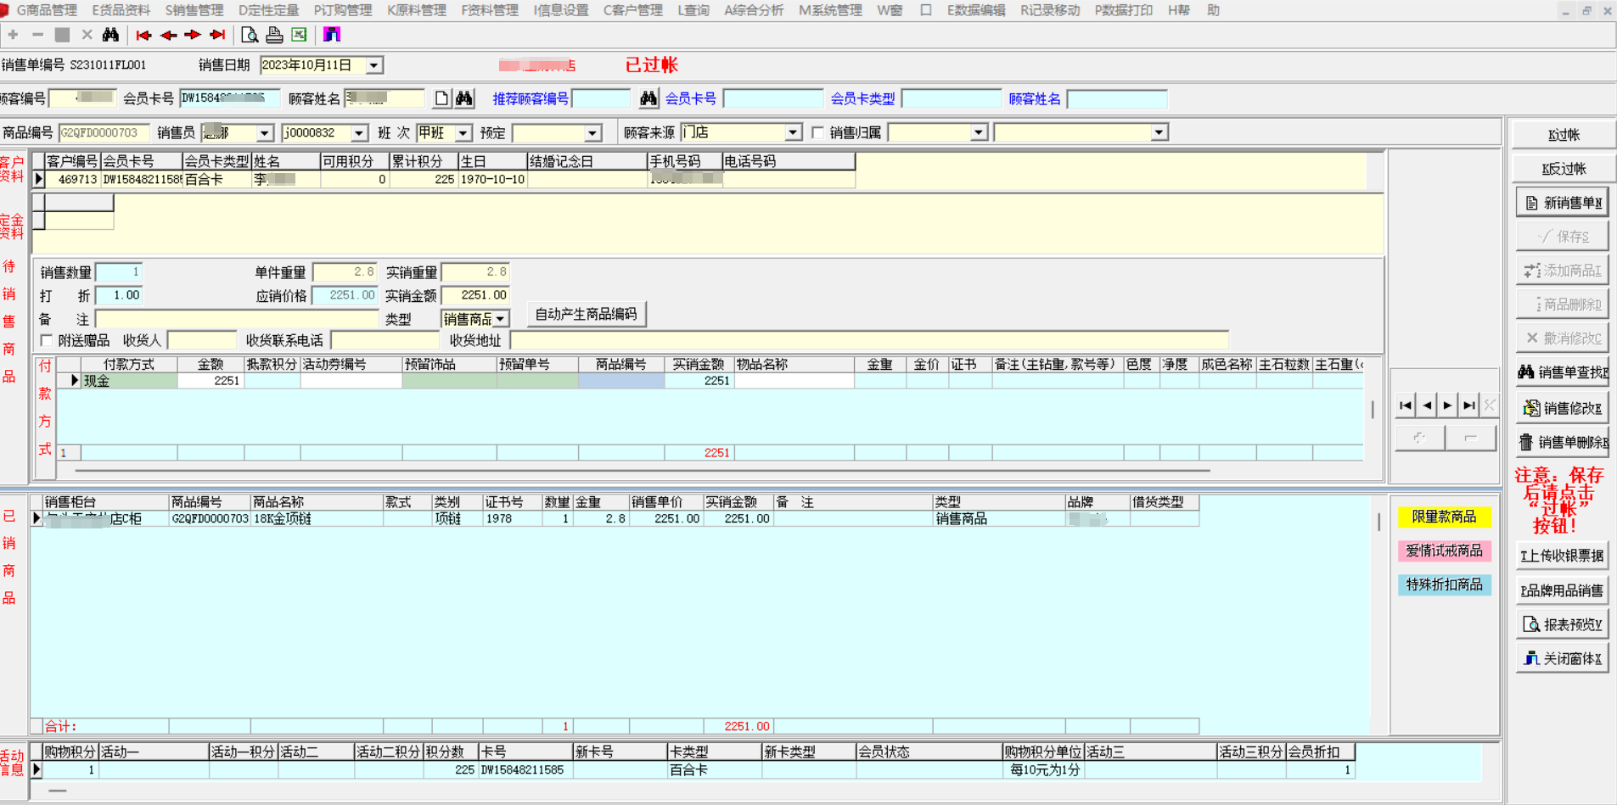Click the K过帐 post button

pyautogui.click(x=1563, y=135)
